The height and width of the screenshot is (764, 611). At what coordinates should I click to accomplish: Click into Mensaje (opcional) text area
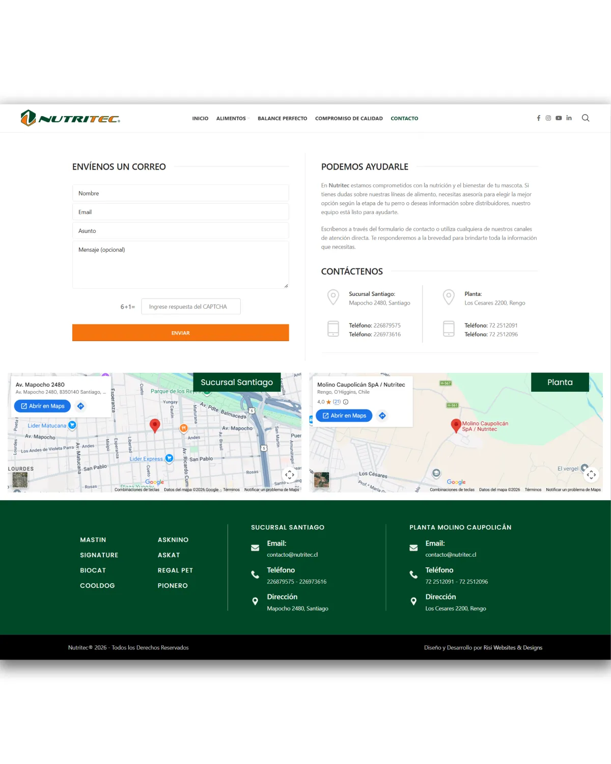180,265
